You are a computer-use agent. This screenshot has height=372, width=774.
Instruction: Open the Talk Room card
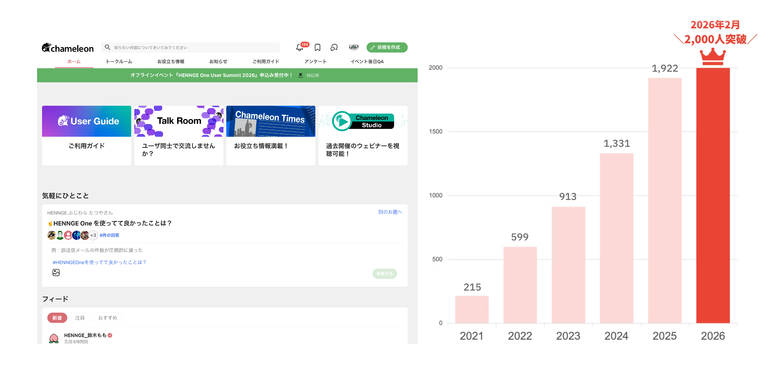(x=179, y=135)
